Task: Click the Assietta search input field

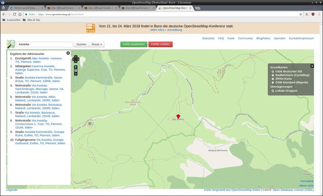Action: 45,44
